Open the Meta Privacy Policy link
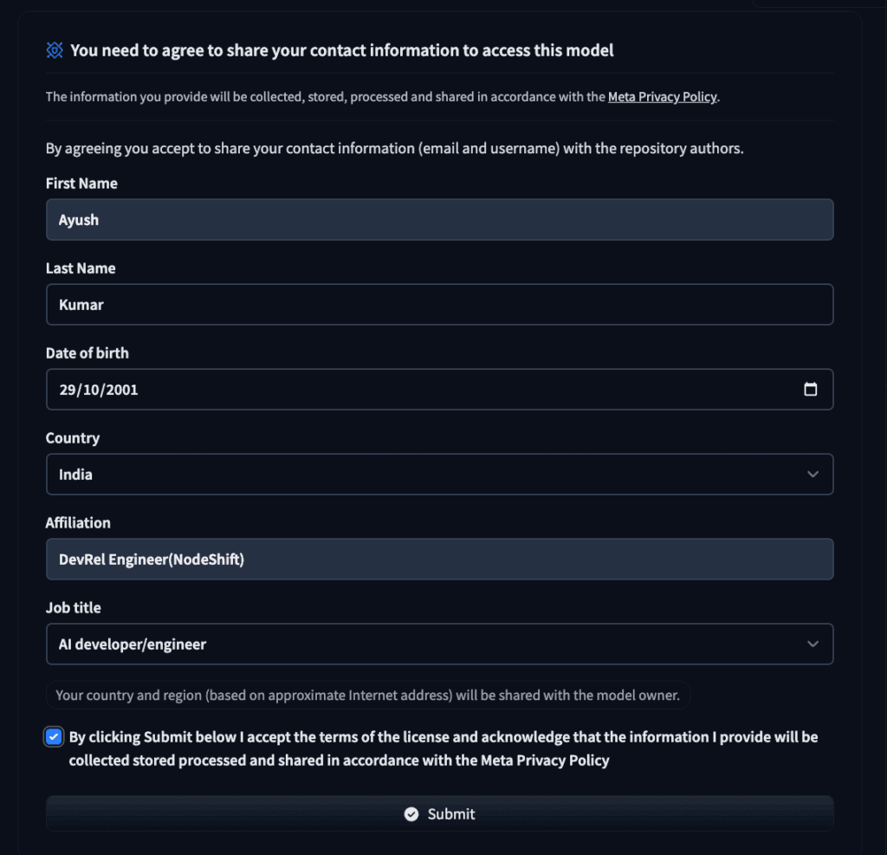Image resolution: width=887 pixels, height=855 pixels. [x=662, y=97]
